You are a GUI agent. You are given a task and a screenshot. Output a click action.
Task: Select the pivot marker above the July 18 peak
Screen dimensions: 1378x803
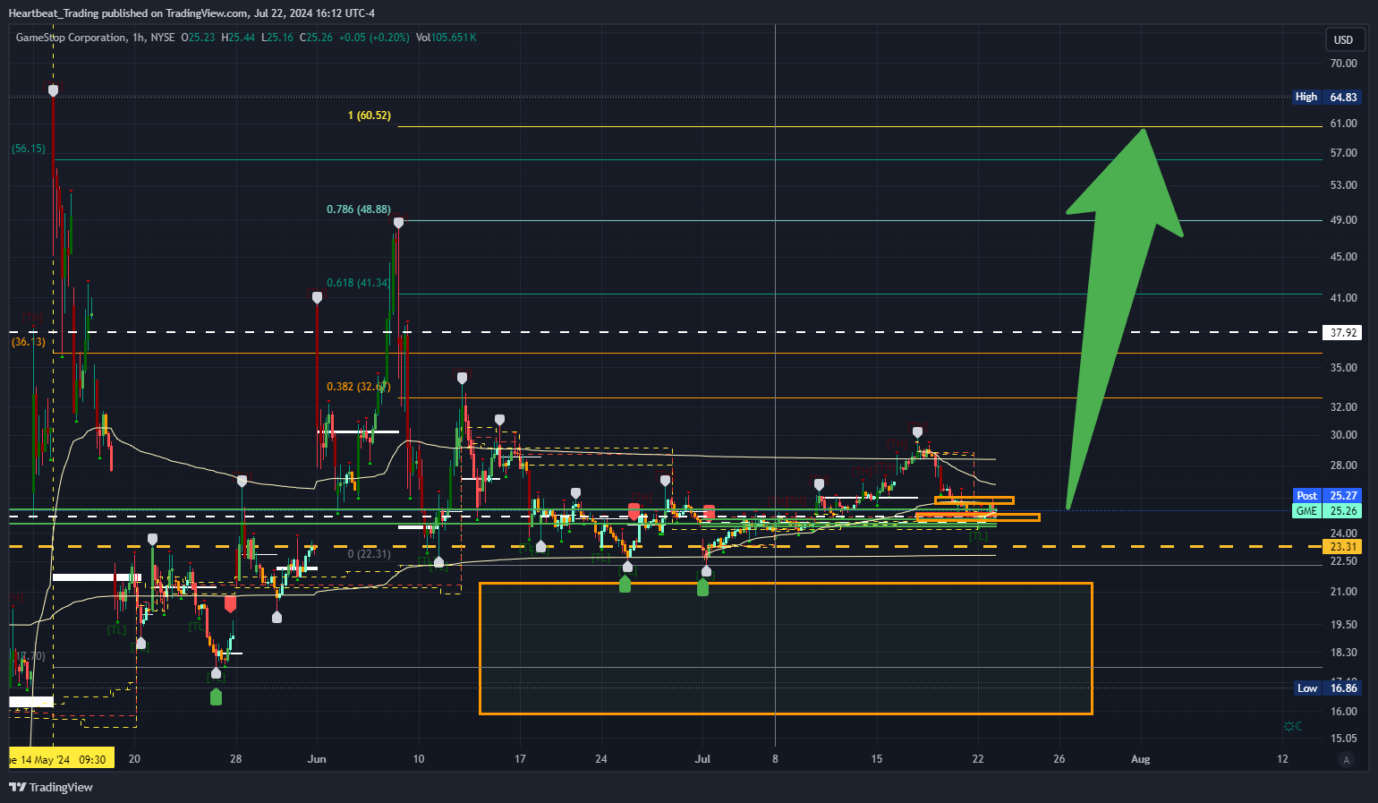click(x=918, y=432)
